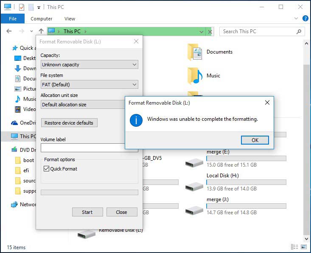The width and height of the screenshot is (311, 253).
Task: Open the File tab in Explorer
Action: tap(13, 19)
